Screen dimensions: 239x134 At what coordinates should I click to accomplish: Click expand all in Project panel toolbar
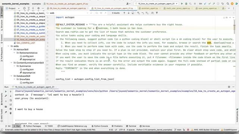point(28,8)
